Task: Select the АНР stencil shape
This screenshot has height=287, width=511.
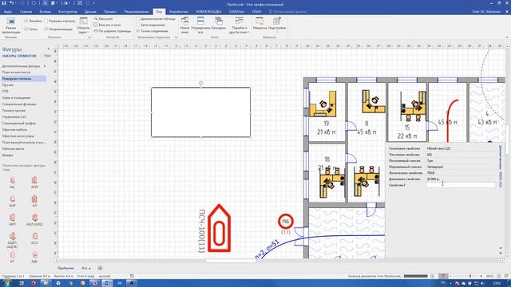Action: click(x=12, y=201)
